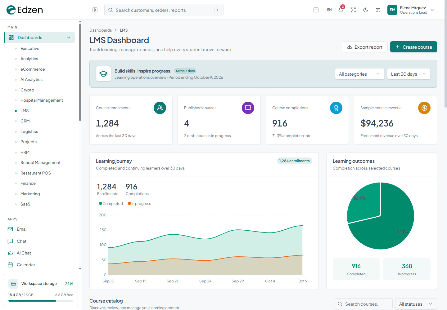The width and height of the screenshot is (447, 310).
Task: Click the Workspace storage drive icon
Action: (13, 284)
